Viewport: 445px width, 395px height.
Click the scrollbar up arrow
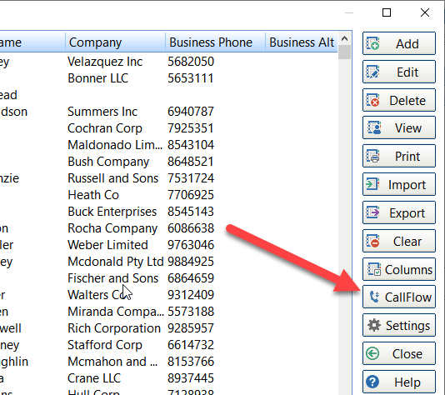(344, 39)
